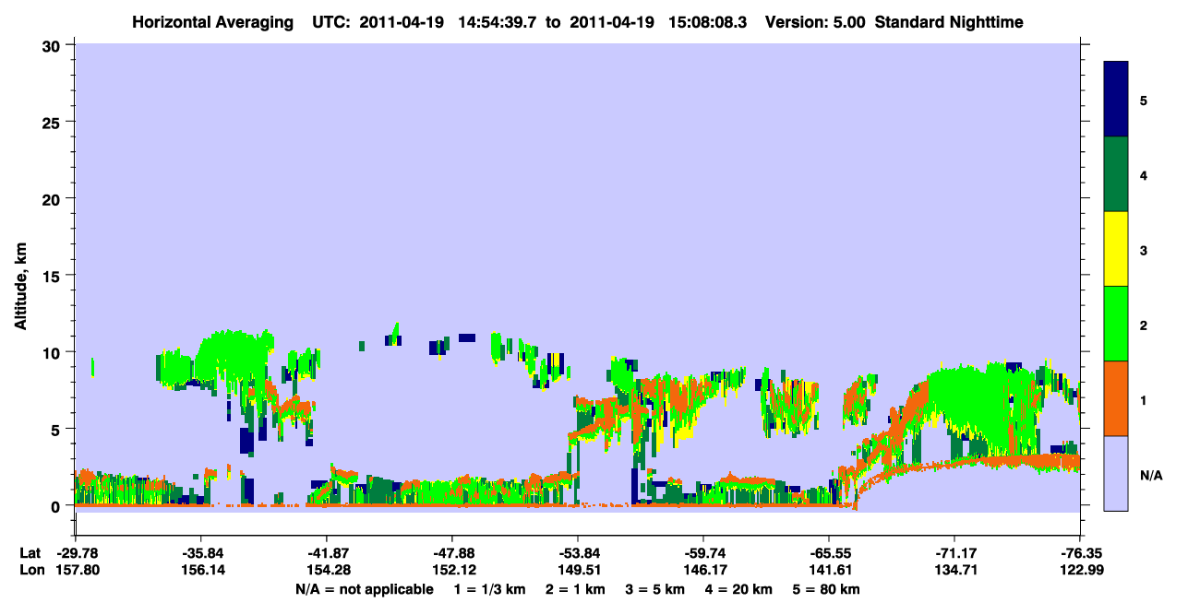The image size is (1200, 615).
Task: Click the color bar label 1
Action: coord(1145,400)
